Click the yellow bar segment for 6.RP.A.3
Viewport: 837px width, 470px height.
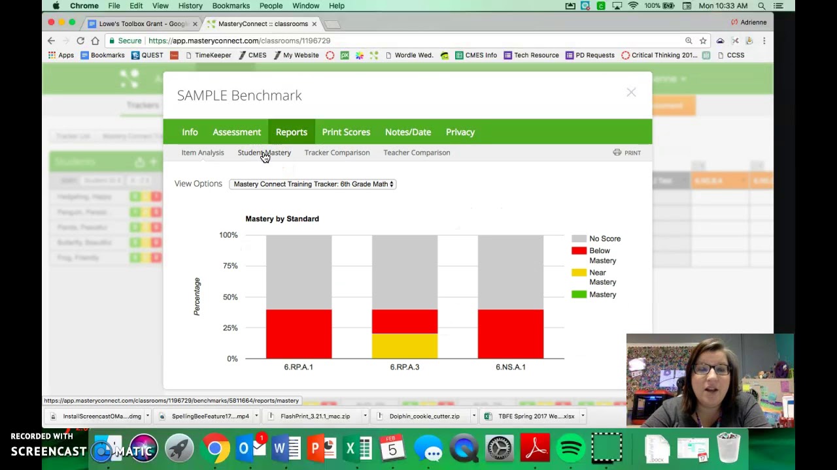(x=404, y=346)
